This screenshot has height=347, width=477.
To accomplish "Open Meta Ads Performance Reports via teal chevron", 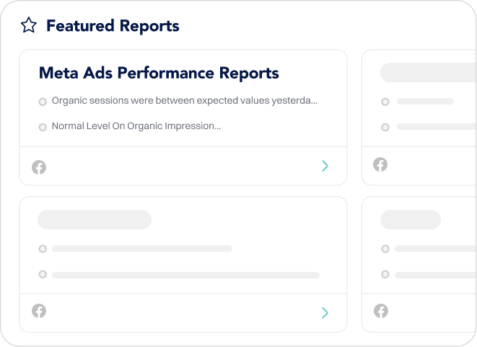I will [325, 166].
